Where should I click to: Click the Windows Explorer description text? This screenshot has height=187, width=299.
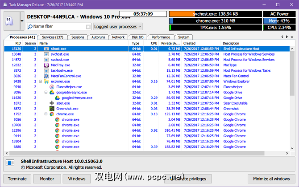[236, 81]
